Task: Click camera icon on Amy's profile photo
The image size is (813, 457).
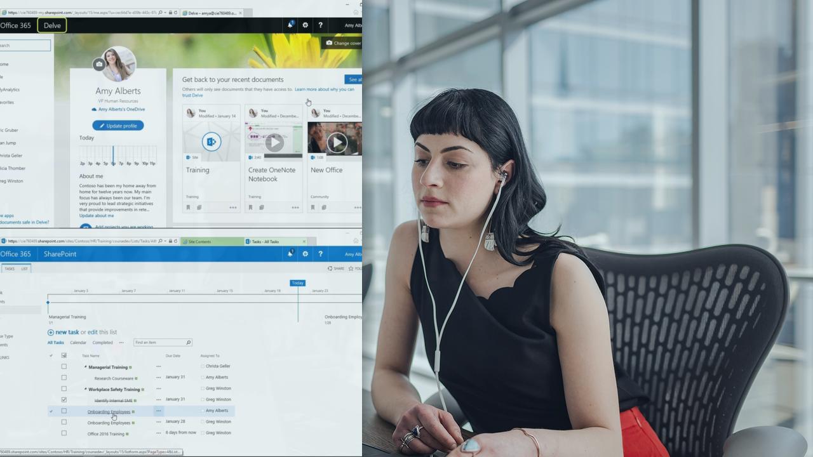Action: tap(98, 64)
